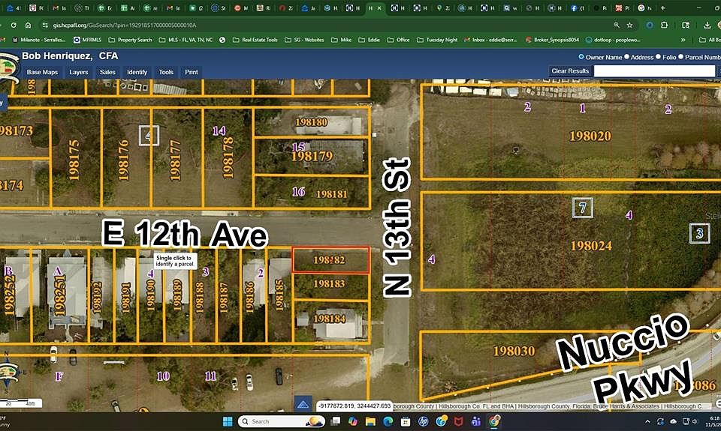Open the Base Maps dropdown menu
Image resolution: width=721 pixels, height=431 pixels.
click(42, 72)
